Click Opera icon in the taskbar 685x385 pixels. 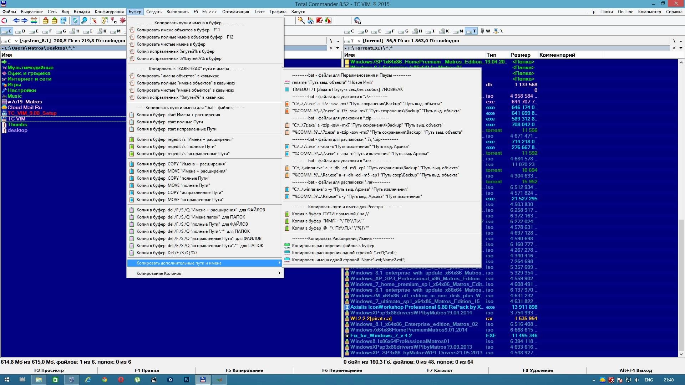[121, 380]
